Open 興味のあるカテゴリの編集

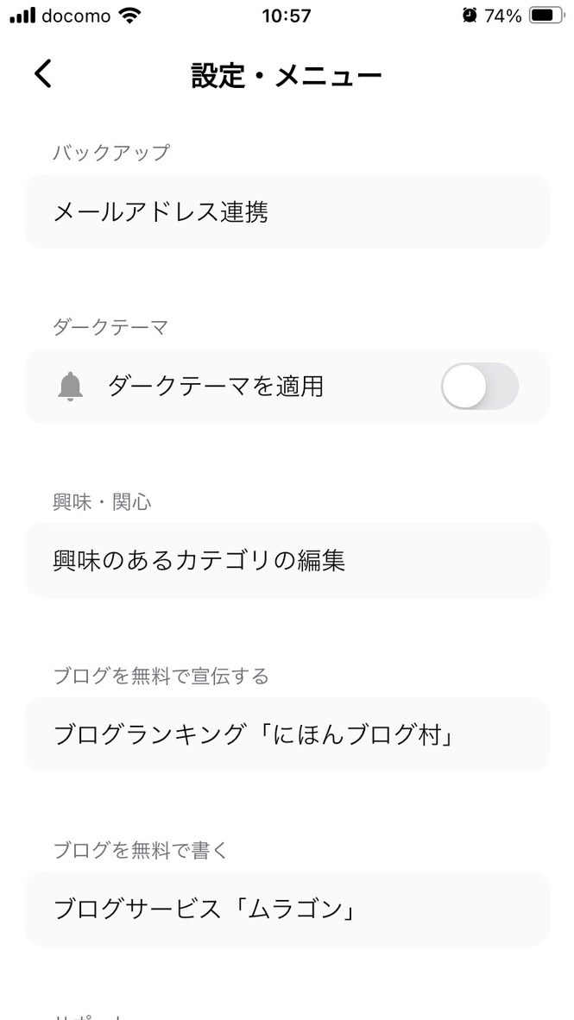[x=287, y=561]
